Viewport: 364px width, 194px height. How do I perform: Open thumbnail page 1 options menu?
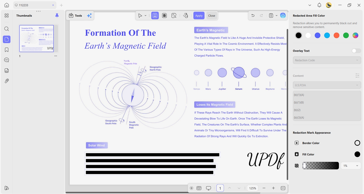click(x=55, y=56)
